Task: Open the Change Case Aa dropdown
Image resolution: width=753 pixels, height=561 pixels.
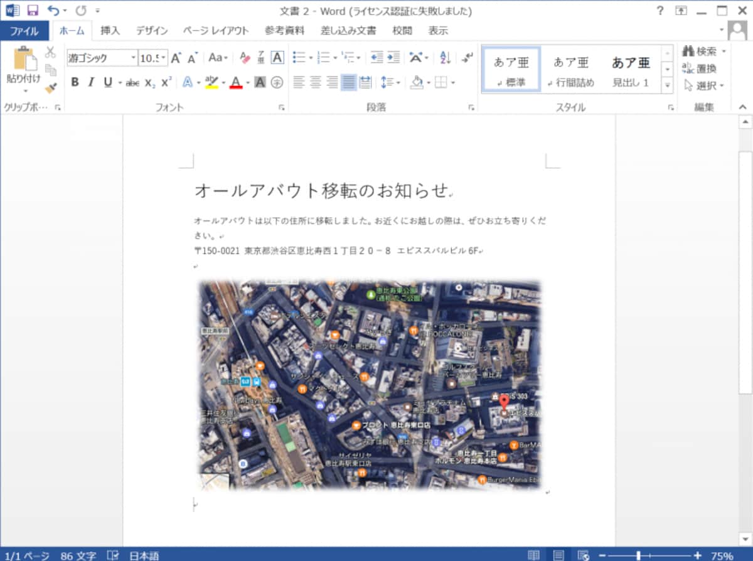Action: tap(218, 58)
